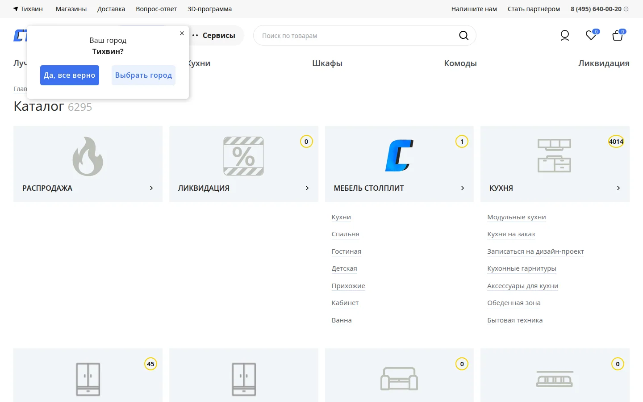Image resolution: width=643 pixels, height=402 pixels.
Task: Open the Кухонные гарнитуры link
Action: point(522,268)
